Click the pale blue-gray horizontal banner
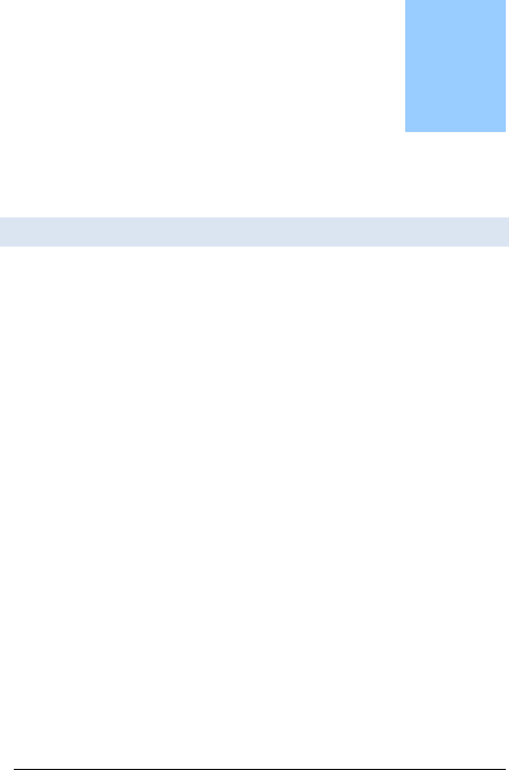Screen dimensions: 509x770 pos(254,232)
